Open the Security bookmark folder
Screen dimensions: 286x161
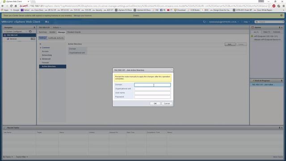(97, 10)
